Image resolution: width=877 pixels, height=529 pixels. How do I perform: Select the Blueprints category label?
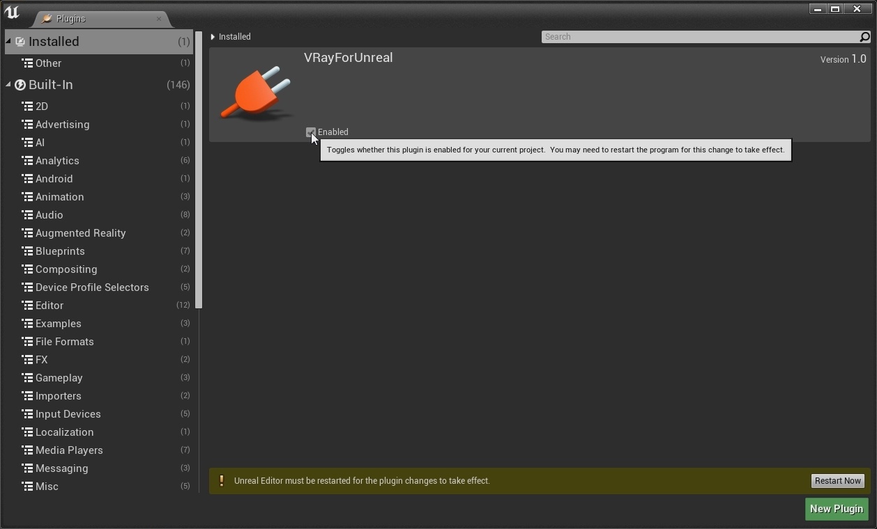pyautogui.click(x=60, y=251)
